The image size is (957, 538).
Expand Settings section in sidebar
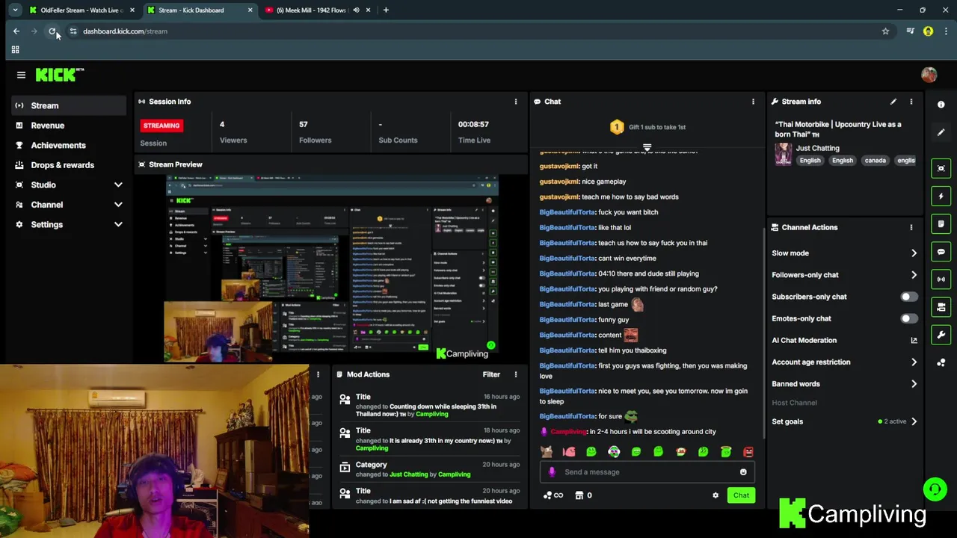click(118, 224)
